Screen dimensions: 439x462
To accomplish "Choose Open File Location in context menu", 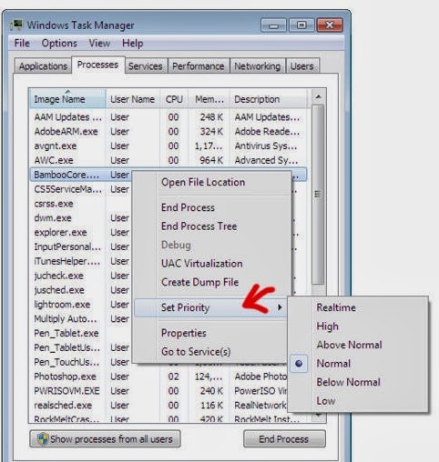I will pyautogui.click(x=203, y=182).
